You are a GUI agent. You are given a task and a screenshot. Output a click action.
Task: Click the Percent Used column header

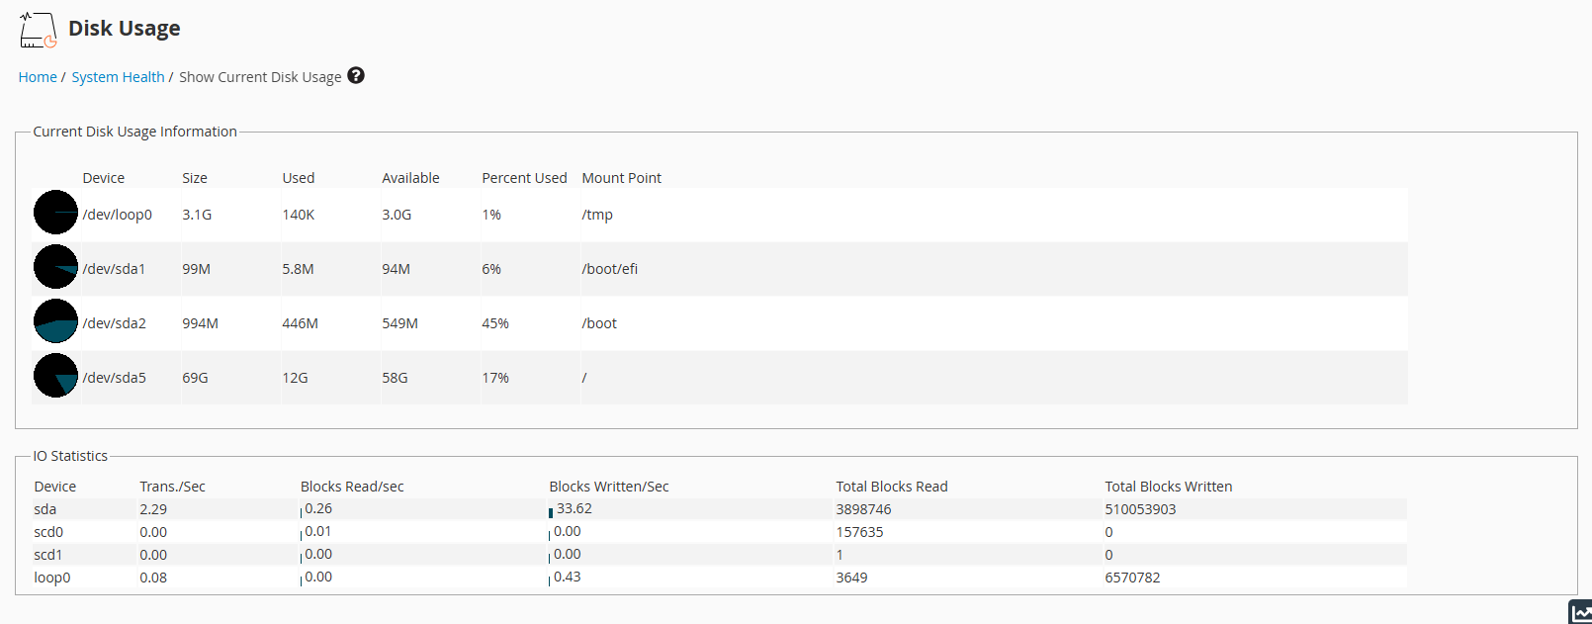[524, 178]
